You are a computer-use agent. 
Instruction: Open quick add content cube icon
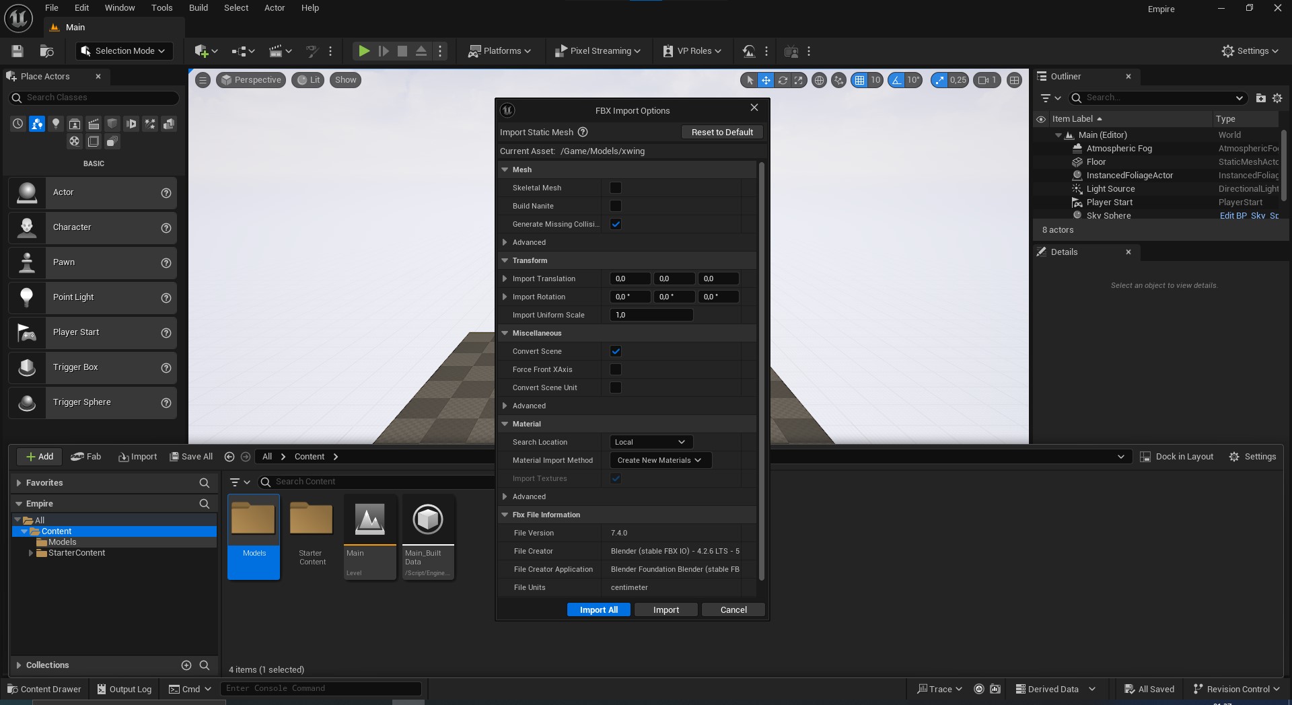206,51
